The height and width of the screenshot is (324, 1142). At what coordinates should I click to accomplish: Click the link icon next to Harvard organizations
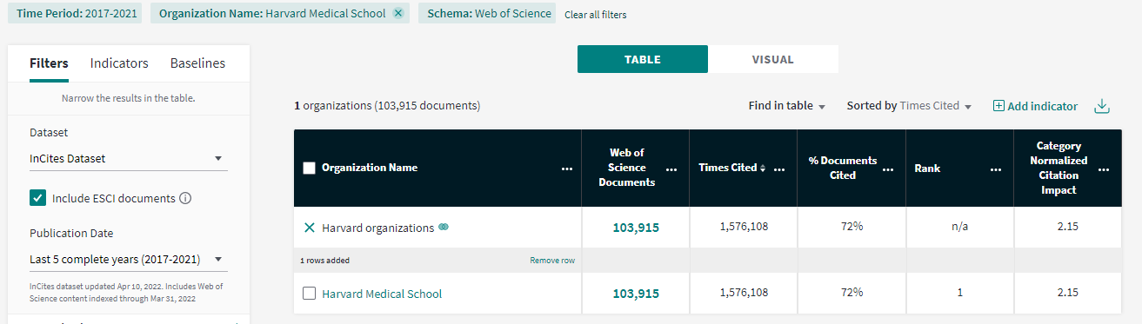pos(444,228)
